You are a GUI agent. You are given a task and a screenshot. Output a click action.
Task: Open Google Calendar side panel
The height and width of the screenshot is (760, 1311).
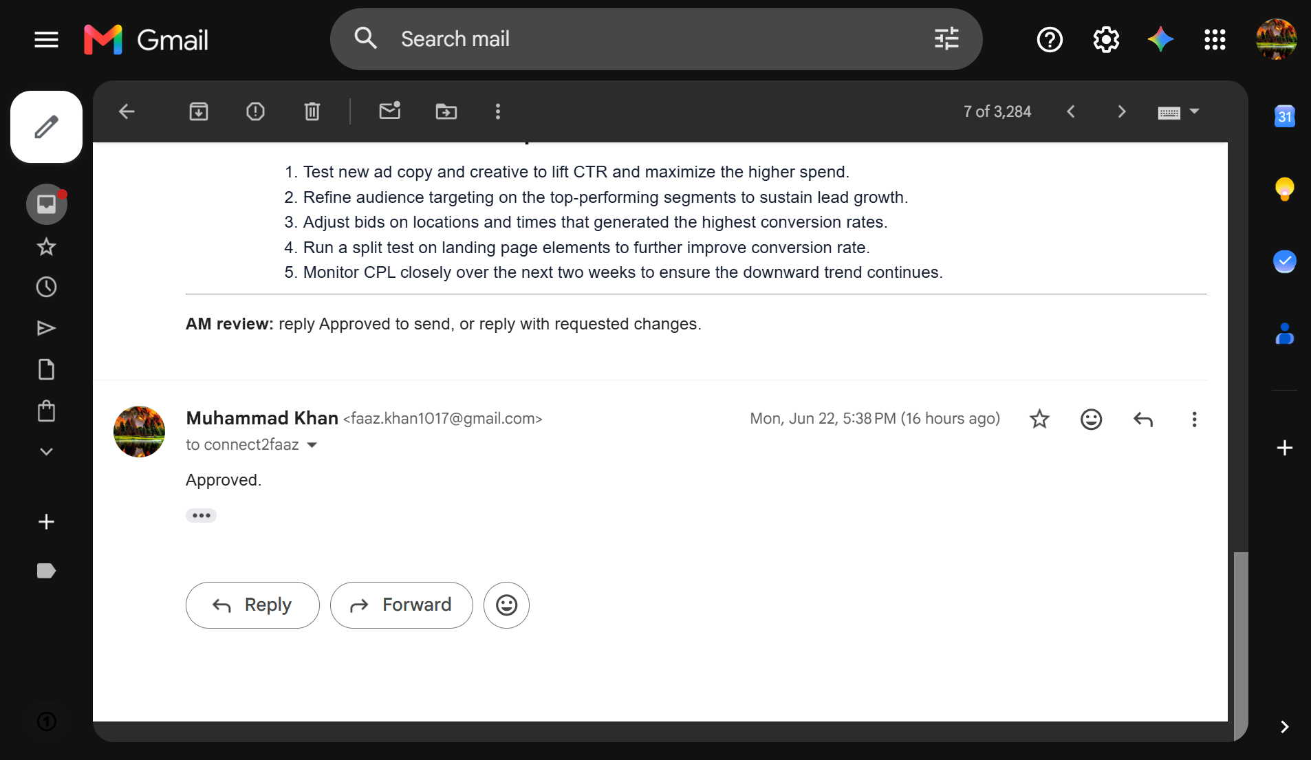pyautogui.click(x=1284, y=116)
